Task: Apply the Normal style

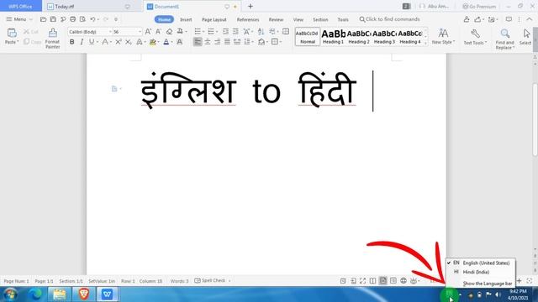Action: click(308, 37)
